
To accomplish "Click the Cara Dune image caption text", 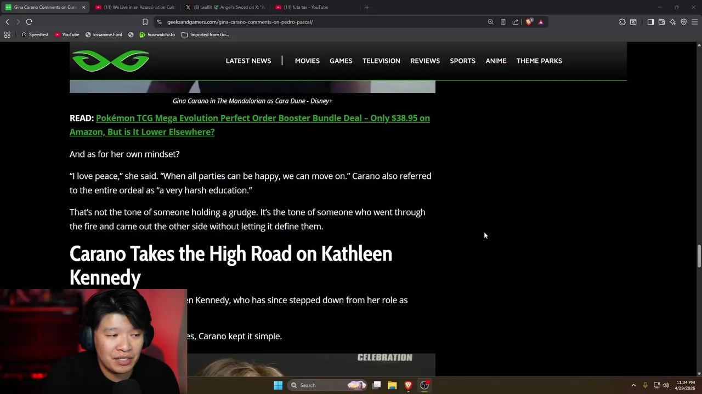I will coord(252,101).
